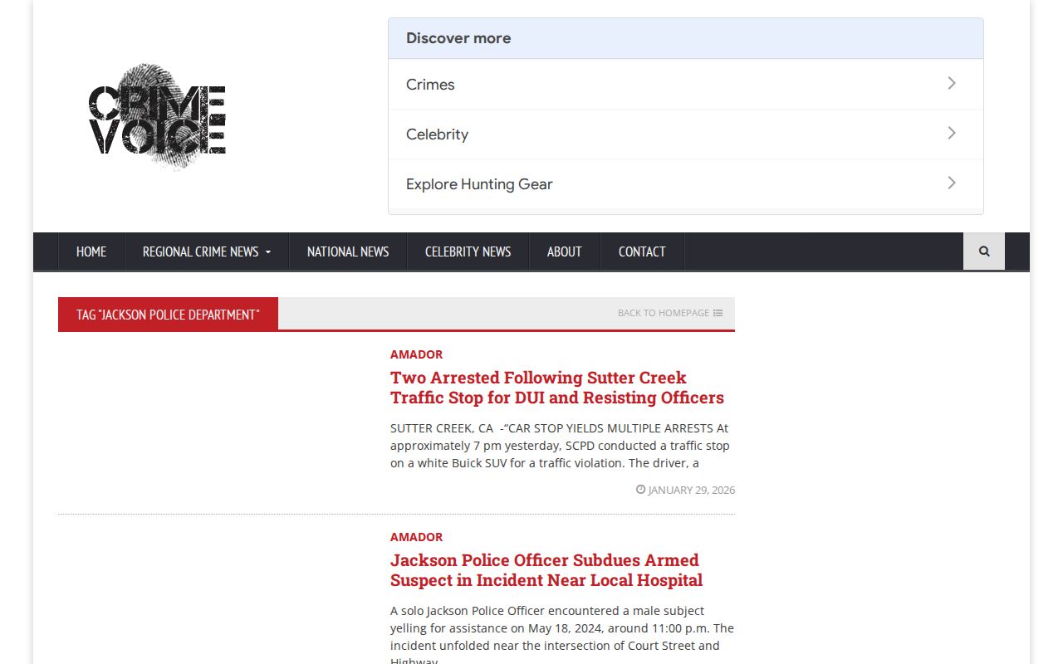Click the Crime Voice fingerprint logo
Viewport: 1063px width, 664px height.
[157, 116]
